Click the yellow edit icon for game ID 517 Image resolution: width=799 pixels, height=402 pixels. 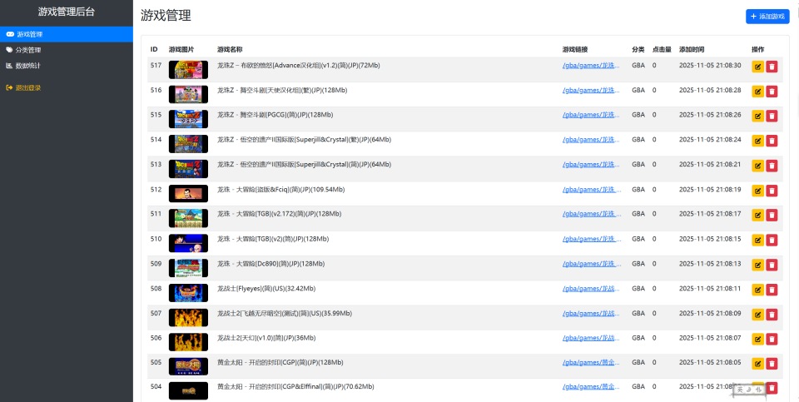757,67
